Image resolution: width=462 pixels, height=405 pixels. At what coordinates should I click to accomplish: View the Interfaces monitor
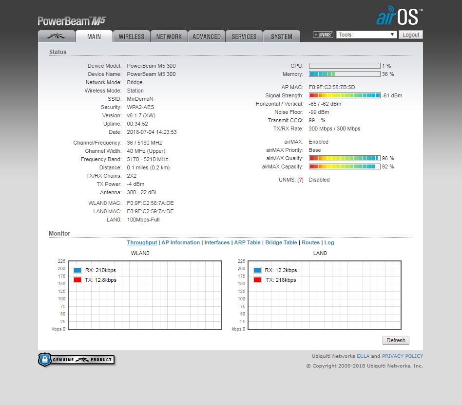pos(217,242)
